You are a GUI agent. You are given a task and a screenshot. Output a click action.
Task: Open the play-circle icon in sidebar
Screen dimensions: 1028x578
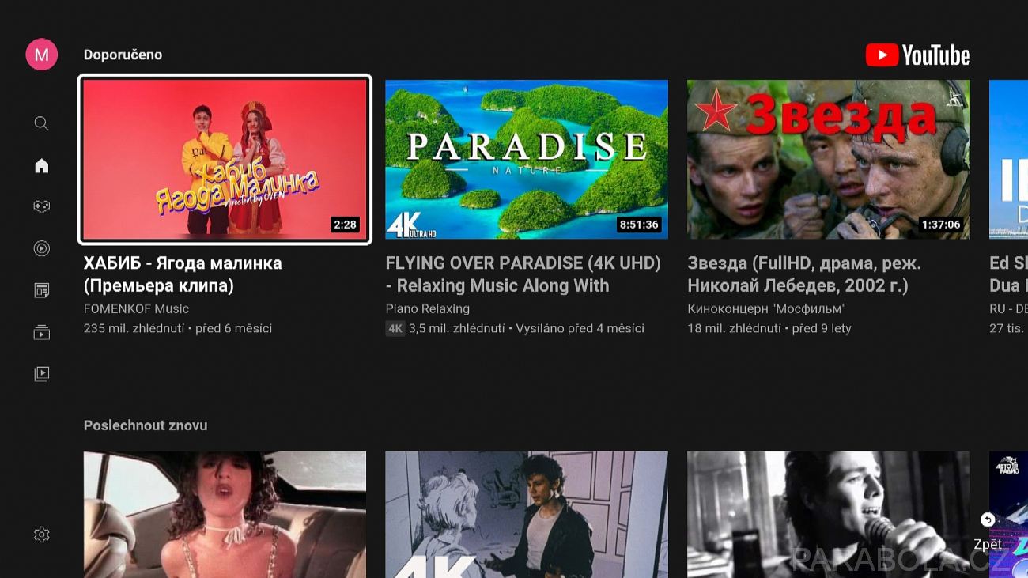click(42, 248)
